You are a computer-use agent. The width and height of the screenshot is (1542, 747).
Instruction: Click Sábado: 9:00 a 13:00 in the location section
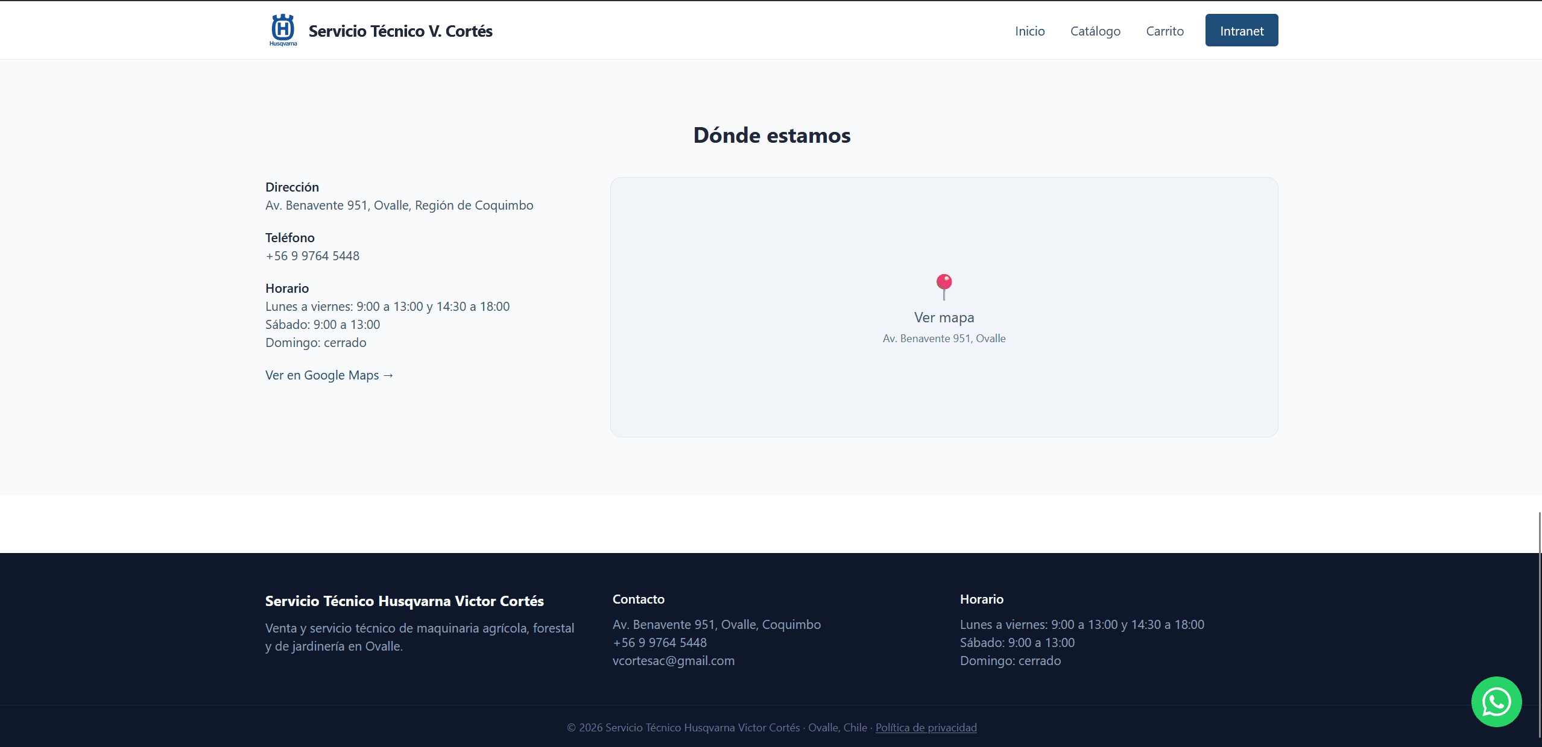[x=323, y=325]
